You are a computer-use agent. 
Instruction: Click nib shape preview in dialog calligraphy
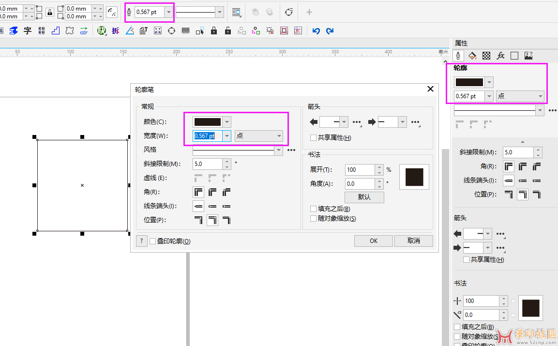point(414,177)
